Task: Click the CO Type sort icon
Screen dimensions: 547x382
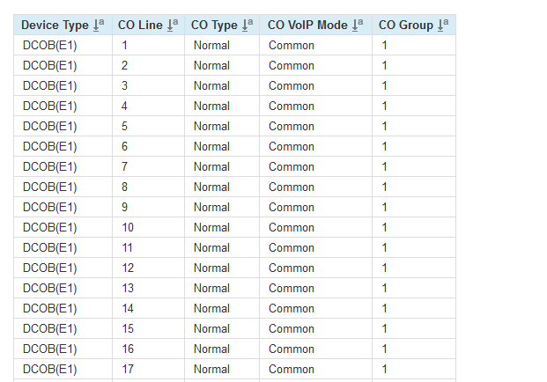Action: pos(248,25)
